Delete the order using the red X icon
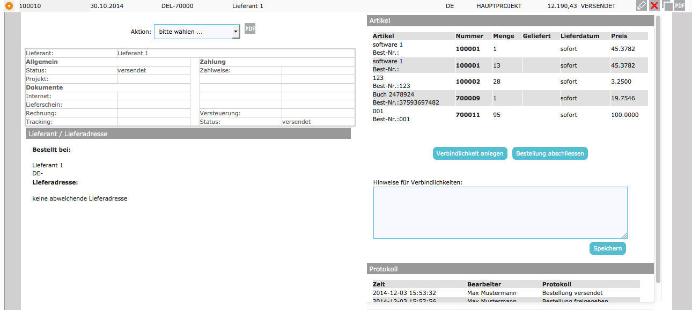 (x=654, y=5)
